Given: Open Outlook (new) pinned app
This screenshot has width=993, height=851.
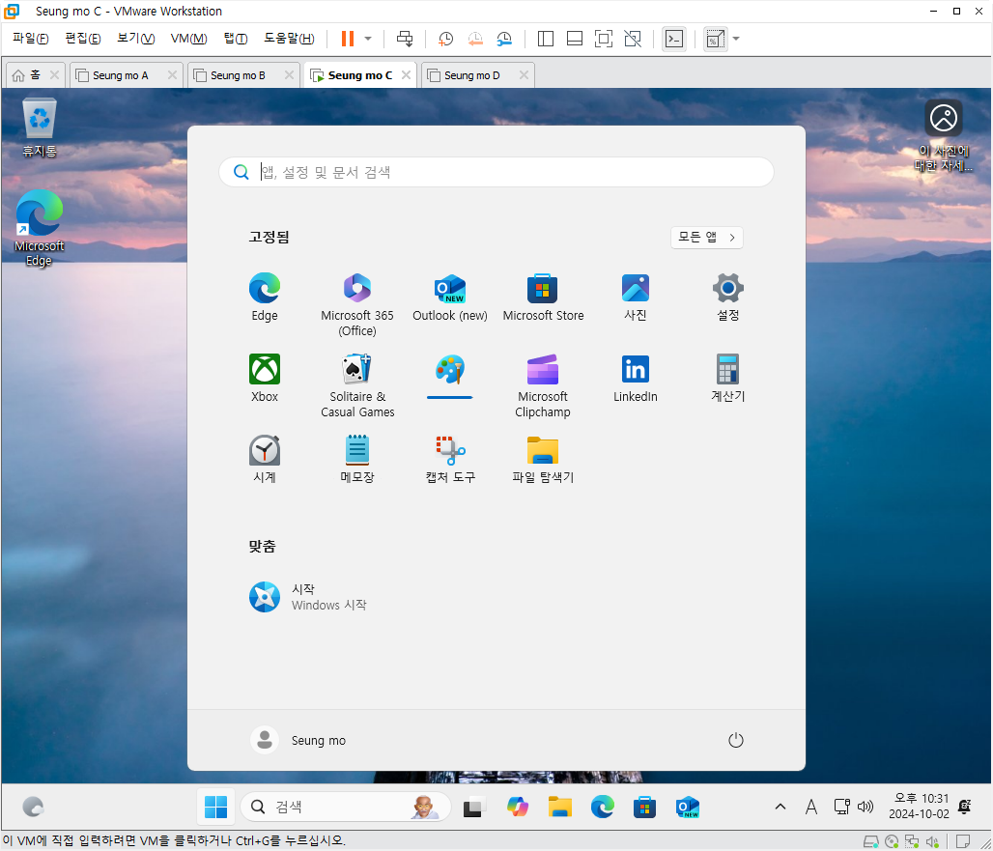Looking at the screenshot, I should coord(450,298).
